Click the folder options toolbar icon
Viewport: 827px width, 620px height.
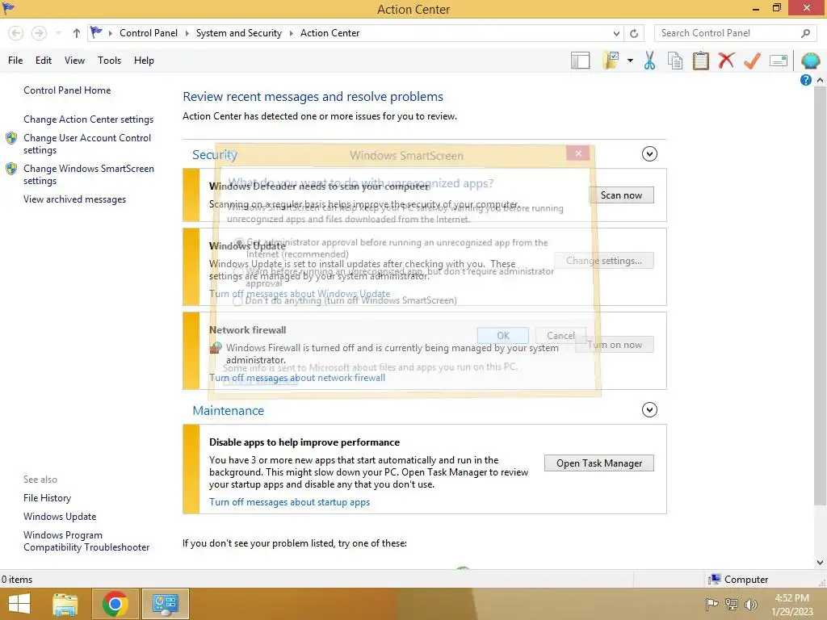pos(611,61)
